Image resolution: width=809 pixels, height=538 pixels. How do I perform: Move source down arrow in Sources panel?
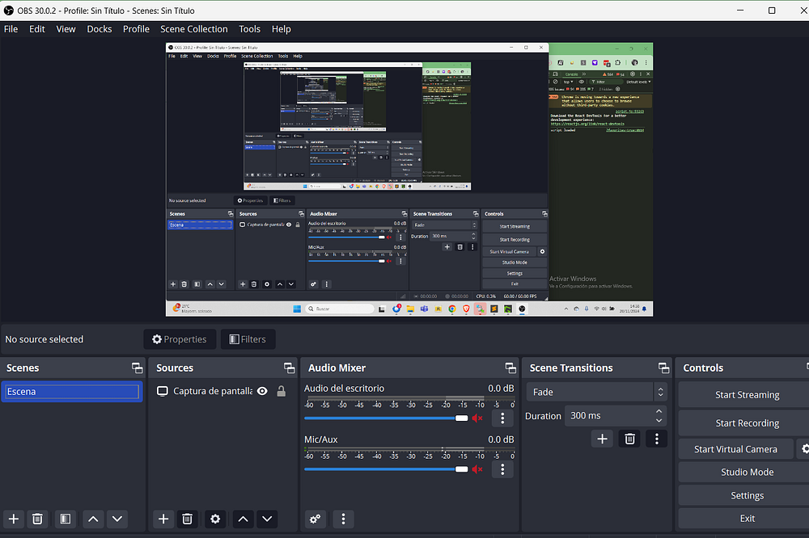coord(267,519)
